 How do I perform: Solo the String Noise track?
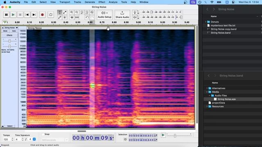click(x=14, y=31)
